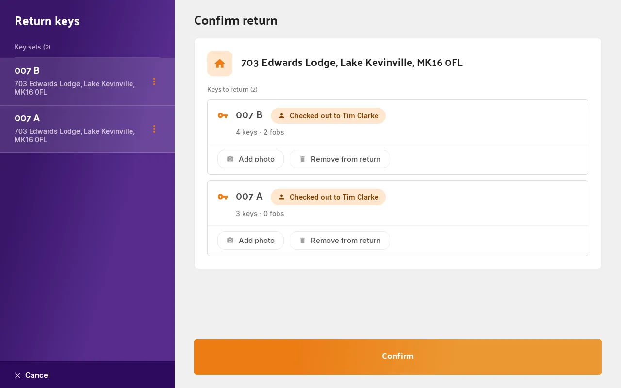The height and width of the screenshot is (388, 621).
Task: Click the Checked out to Tim Clarke badge on 007 B
Action: point(328,116)
